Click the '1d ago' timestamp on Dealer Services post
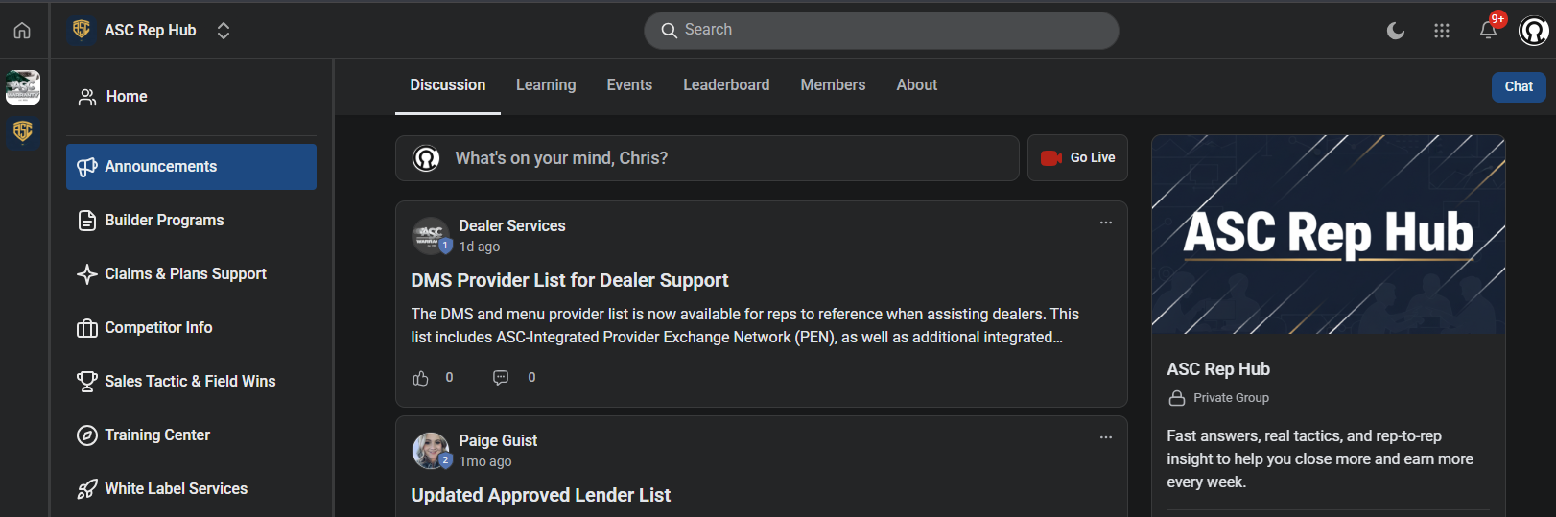 click(x=480, y=247)
